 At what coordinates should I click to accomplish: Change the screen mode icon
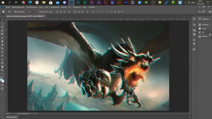(2, 89)
